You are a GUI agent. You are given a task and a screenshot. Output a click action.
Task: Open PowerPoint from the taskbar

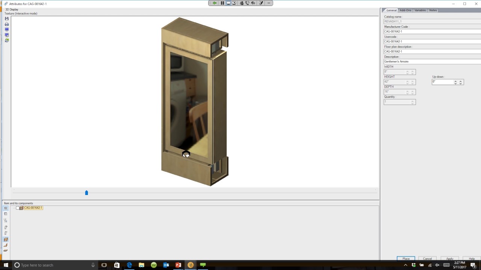[x=178, y=265]
